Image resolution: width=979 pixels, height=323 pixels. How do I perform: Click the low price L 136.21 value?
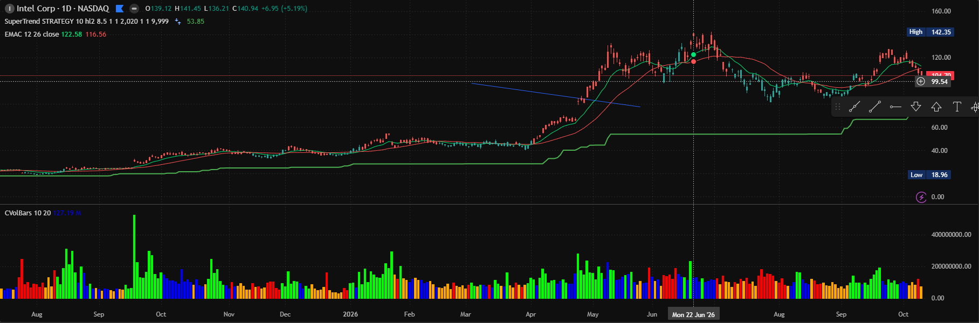(x=217, y=9)
